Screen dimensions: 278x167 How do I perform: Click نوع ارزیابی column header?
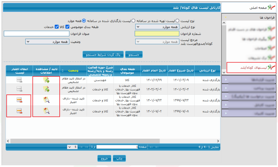[x=207, y=71]
